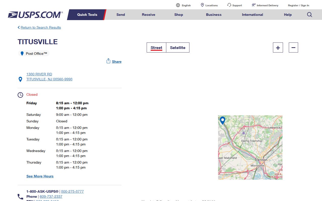
Task: Select English language link
Action: coord(186,5)
